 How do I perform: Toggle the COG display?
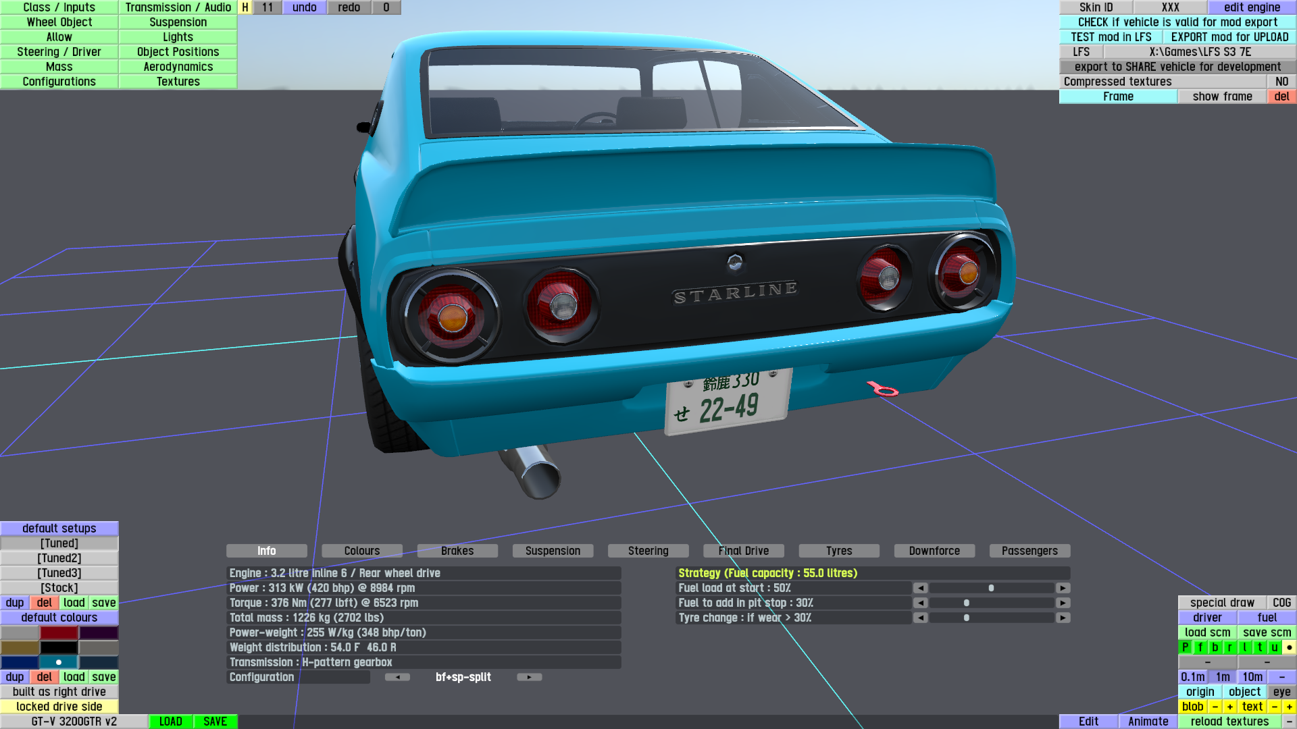(x=1281, y=603)
